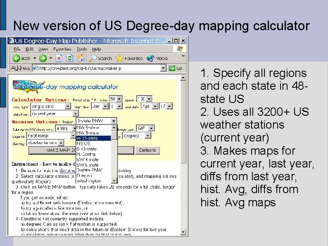Click the address URL field
This screenshot has height=246, width=328.
pos(97,68)
